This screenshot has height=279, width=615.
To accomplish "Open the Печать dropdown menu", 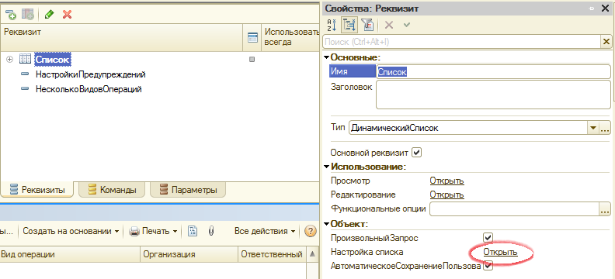I will click(175, 231).
